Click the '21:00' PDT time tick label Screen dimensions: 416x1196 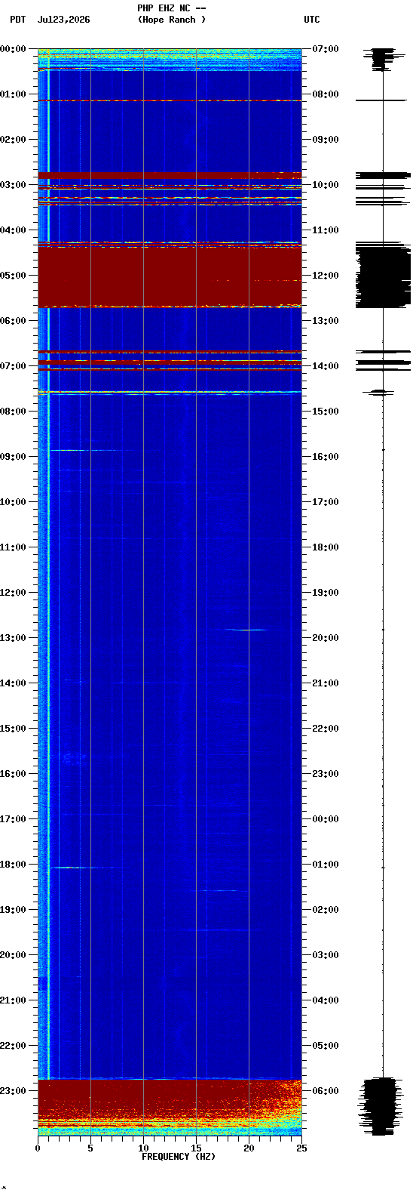coord(13,1000)
